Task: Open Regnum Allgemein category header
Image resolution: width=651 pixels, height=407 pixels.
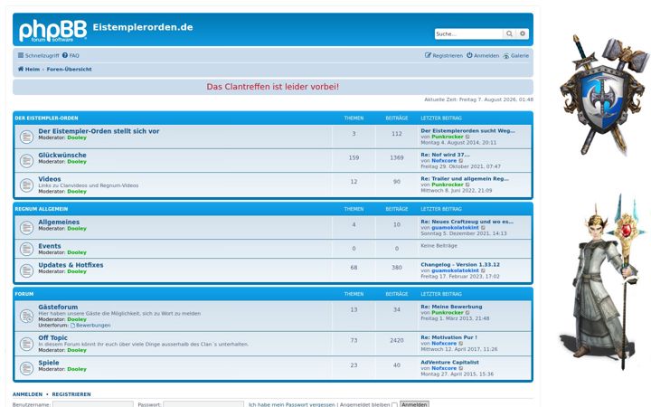Action: (41, 209)
